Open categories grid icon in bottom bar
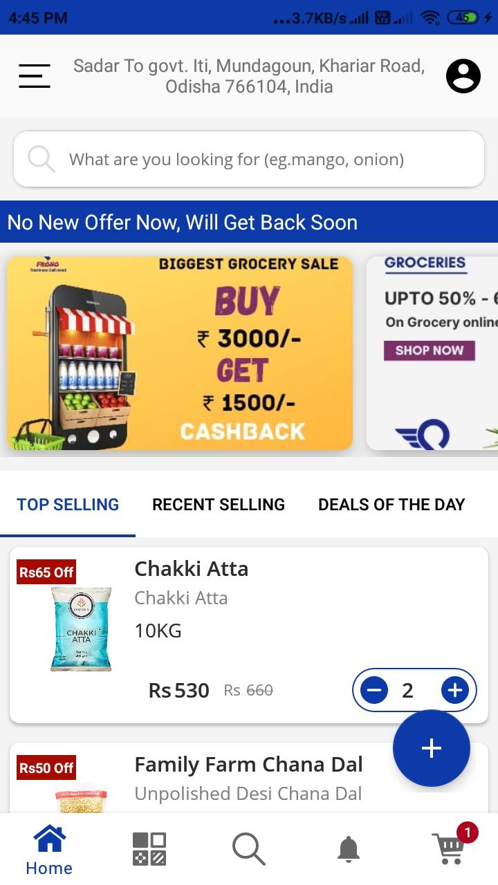498x885 pixels. (x=149, y=849)
